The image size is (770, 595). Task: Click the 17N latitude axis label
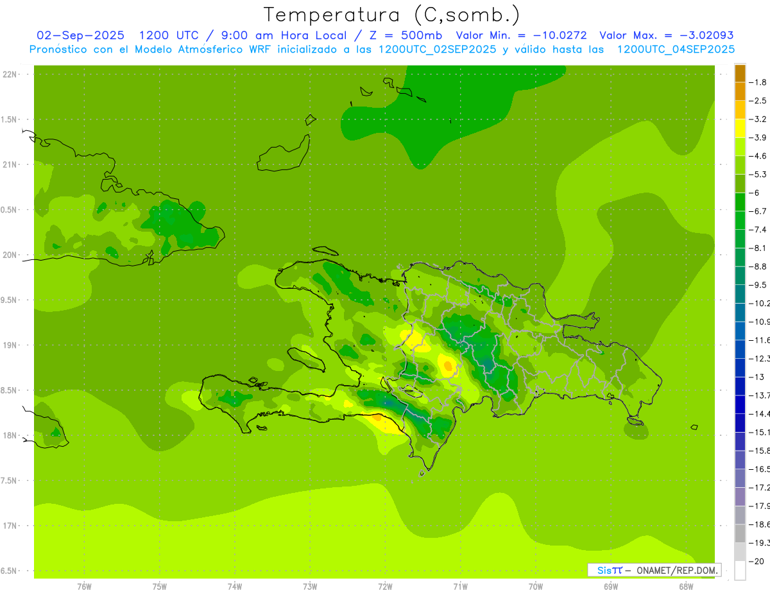pyautogui.click(x=11, y=526)
